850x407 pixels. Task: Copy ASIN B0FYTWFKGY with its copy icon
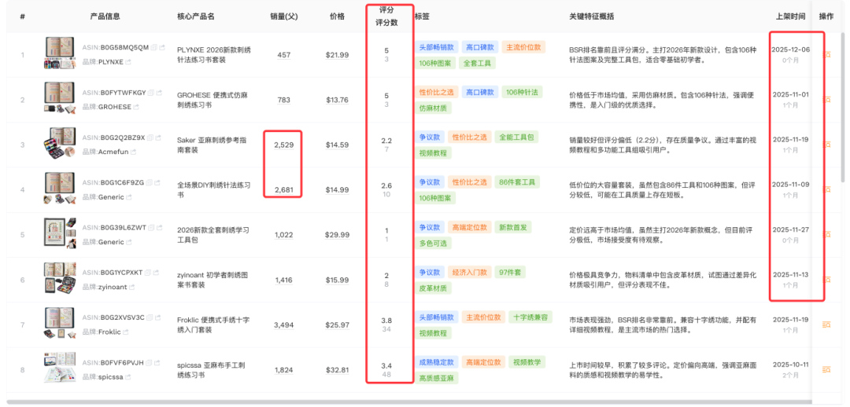click(151, 93)
